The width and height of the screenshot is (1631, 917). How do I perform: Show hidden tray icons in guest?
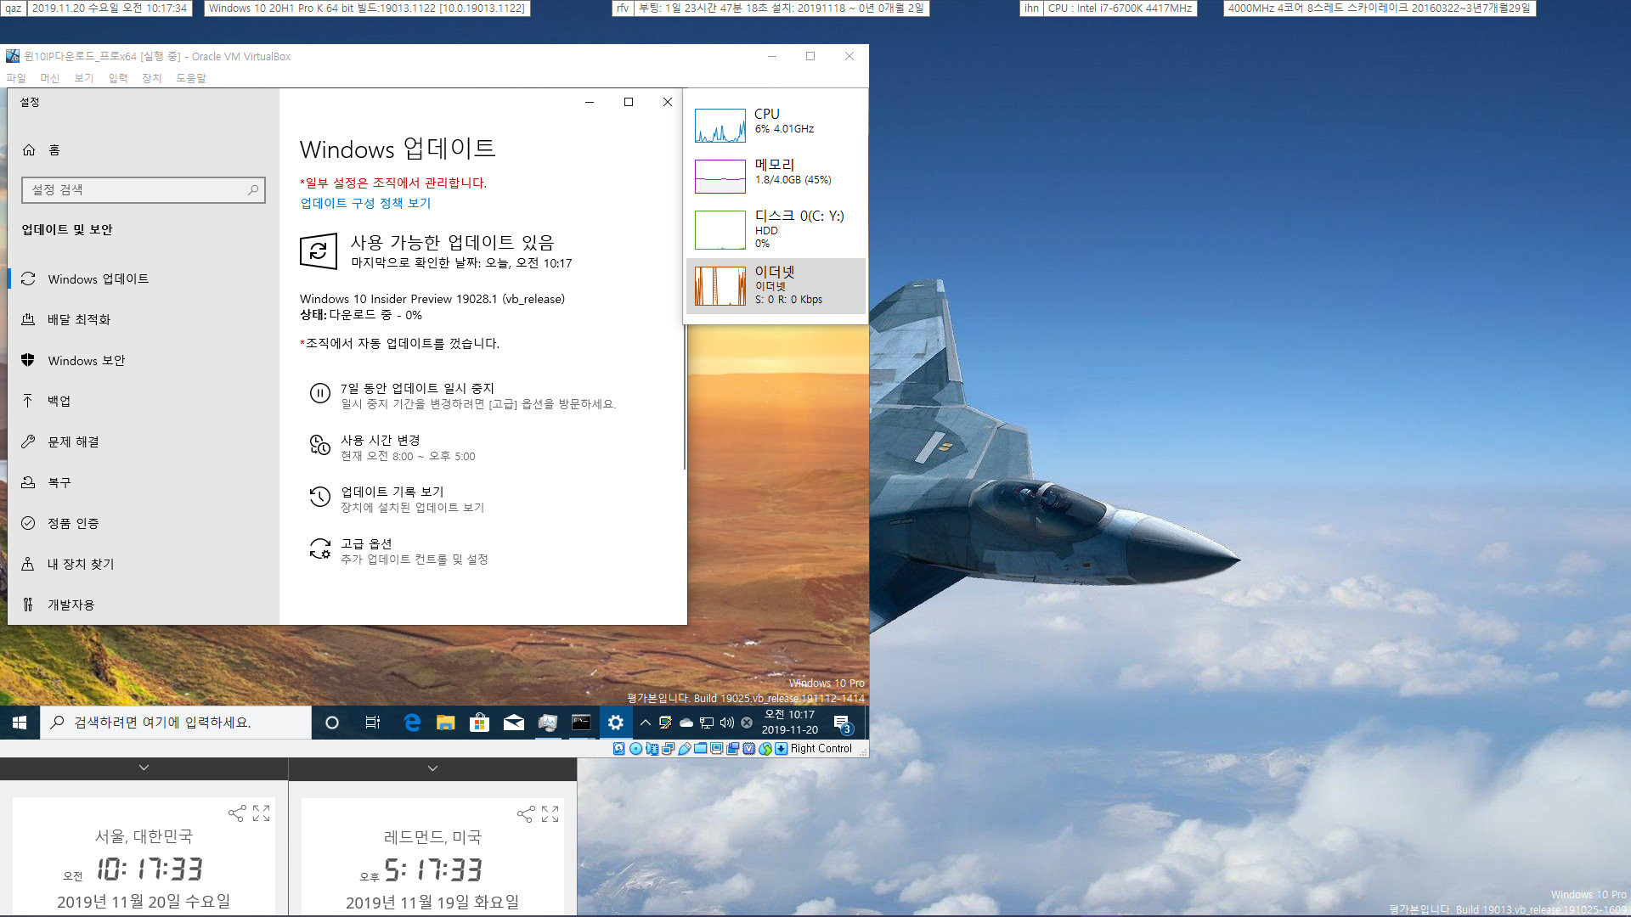(645, 723)
